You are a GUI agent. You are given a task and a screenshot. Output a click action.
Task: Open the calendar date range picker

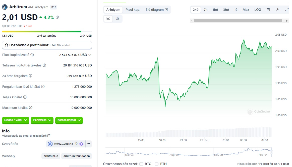pos(268,10)
